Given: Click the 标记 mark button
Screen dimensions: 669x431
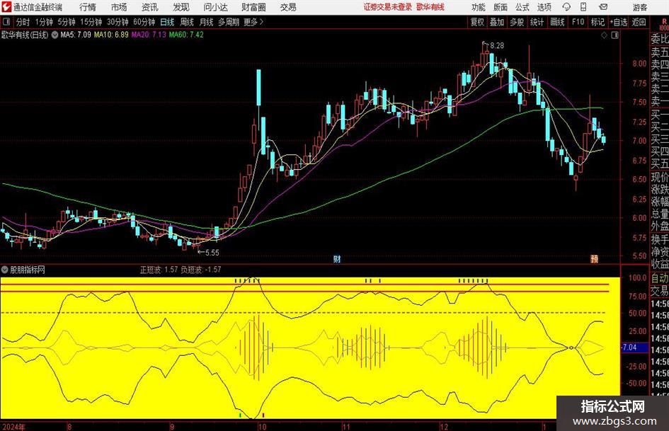Looking at the screenshot, I should click(x=597, y=22).
